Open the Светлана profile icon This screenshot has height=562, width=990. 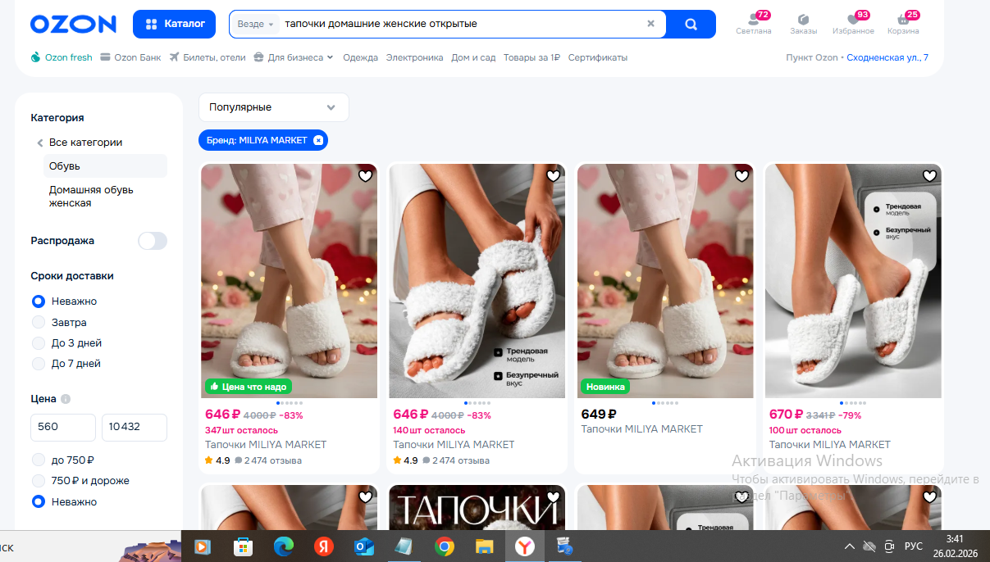coord(754,23)
